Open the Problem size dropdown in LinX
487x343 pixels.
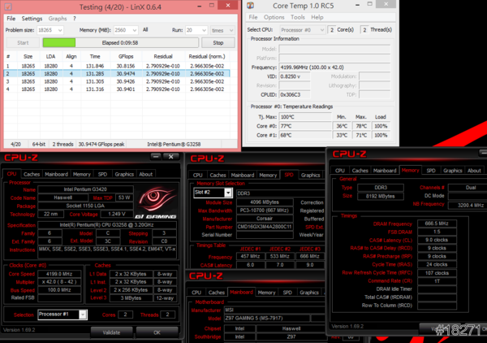[58, 28]
